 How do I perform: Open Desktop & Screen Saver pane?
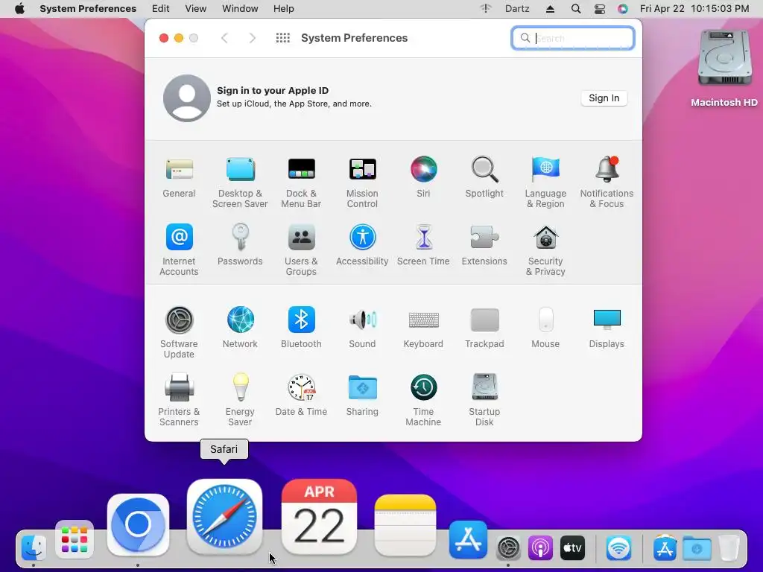pyautogui.click(x=240, y=182)
